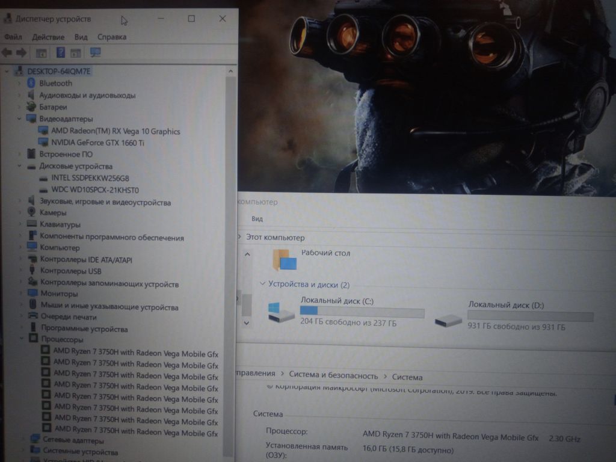Select the Камеры camera icon
616x462 pixels.
pyautogui.click(x=31, y=212)
